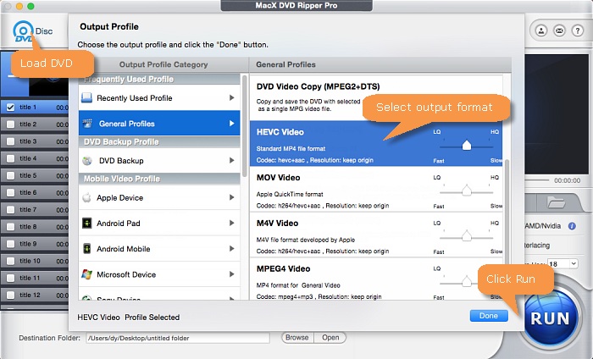Select the Android Mobile category
Screen dimensions: 593x359
159,249
